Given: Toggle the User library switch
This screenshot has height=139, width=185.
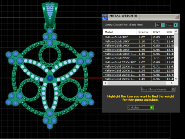Looking at the screenshot, I should [172, 25].
